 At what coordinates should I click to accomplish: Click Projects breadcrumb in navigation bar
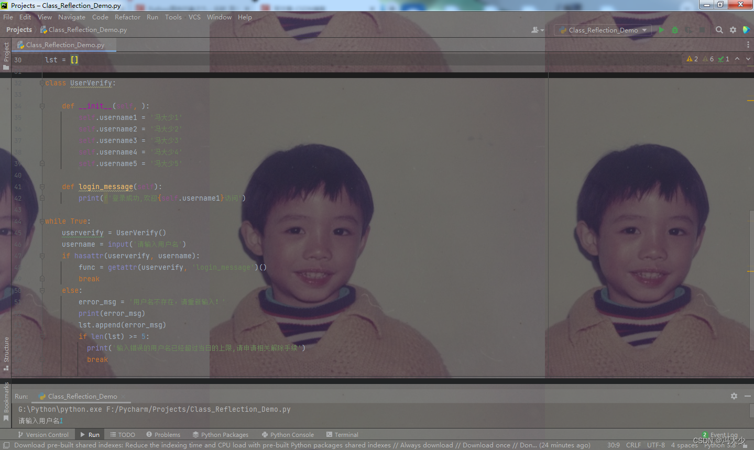pyautogui.click(x=19, y=30)
